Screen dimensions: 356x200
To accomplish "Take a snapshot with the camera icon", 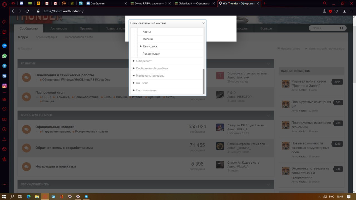I will tap(324, 11).
